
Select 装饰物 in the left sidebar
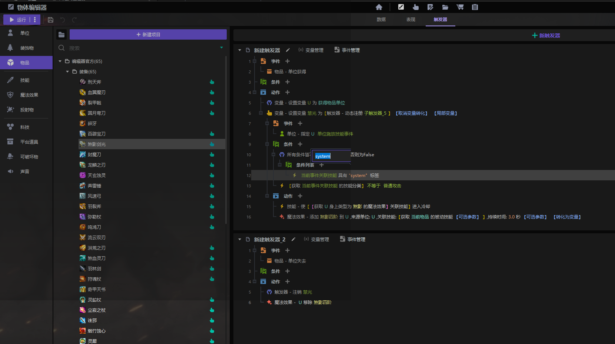pyautogui.click(x=26, y=48)
